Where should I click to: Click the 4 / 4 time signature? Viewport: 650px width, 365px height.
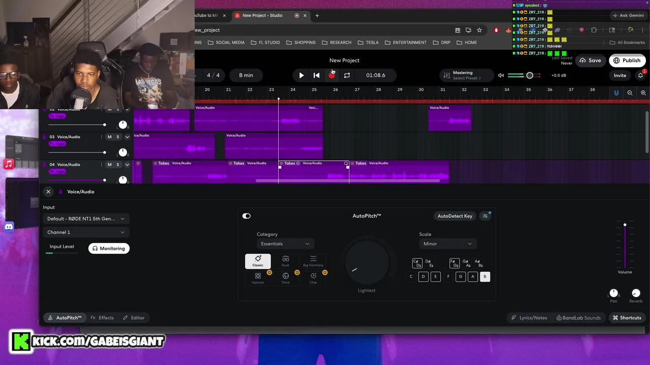(x=213, y=75)
